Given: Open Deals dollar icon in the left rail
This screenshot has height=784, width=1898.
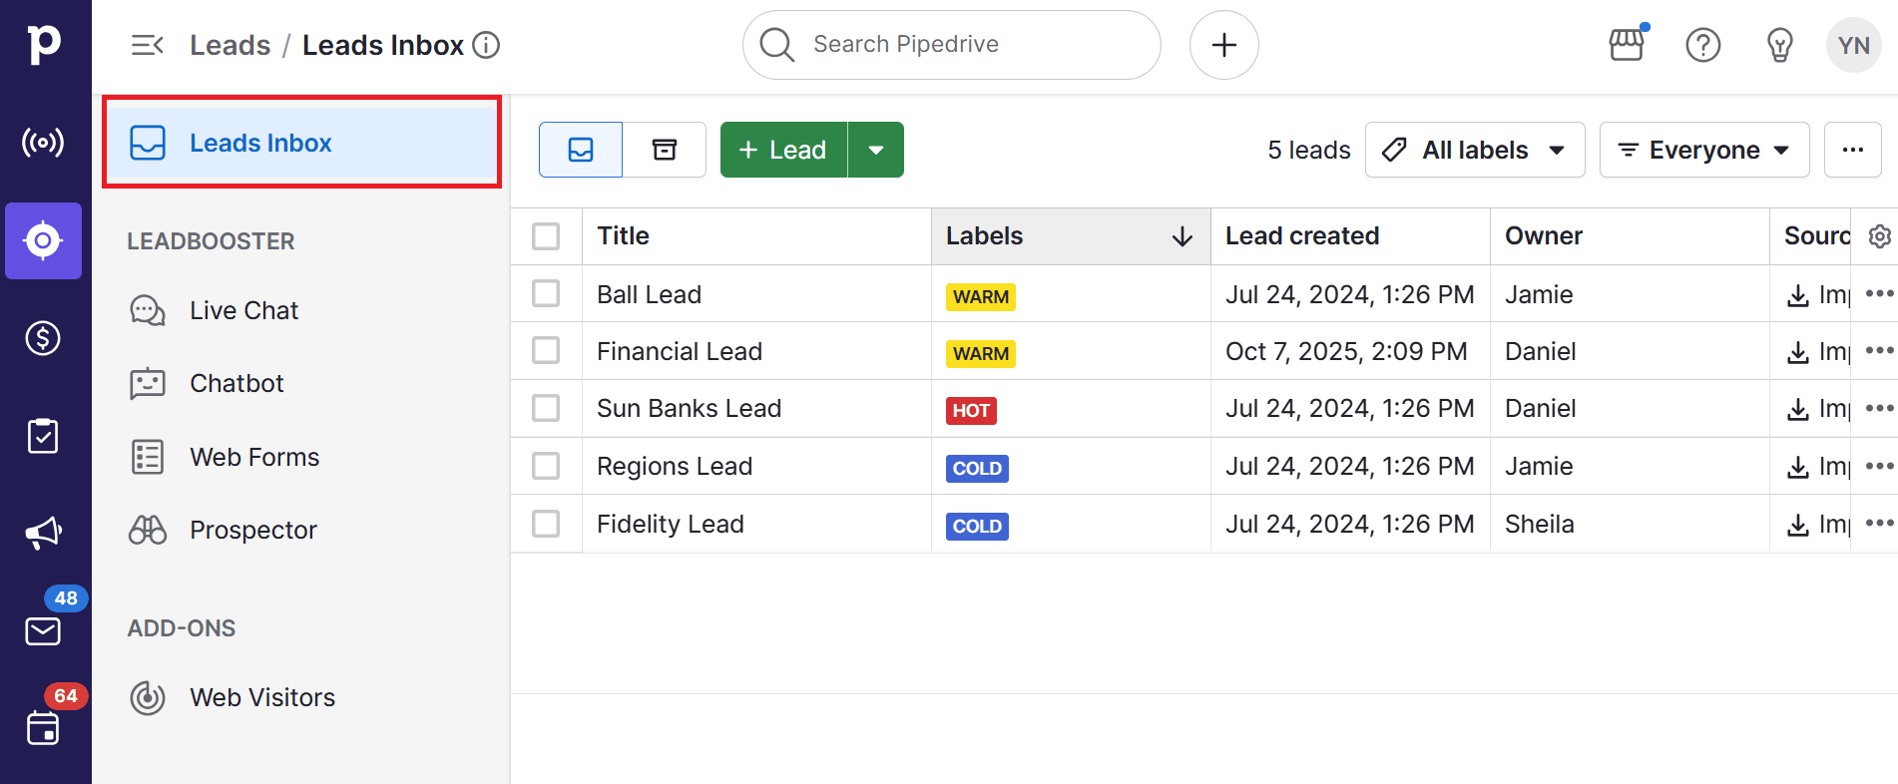Looking at the screenshot, I should click(43, 338).
